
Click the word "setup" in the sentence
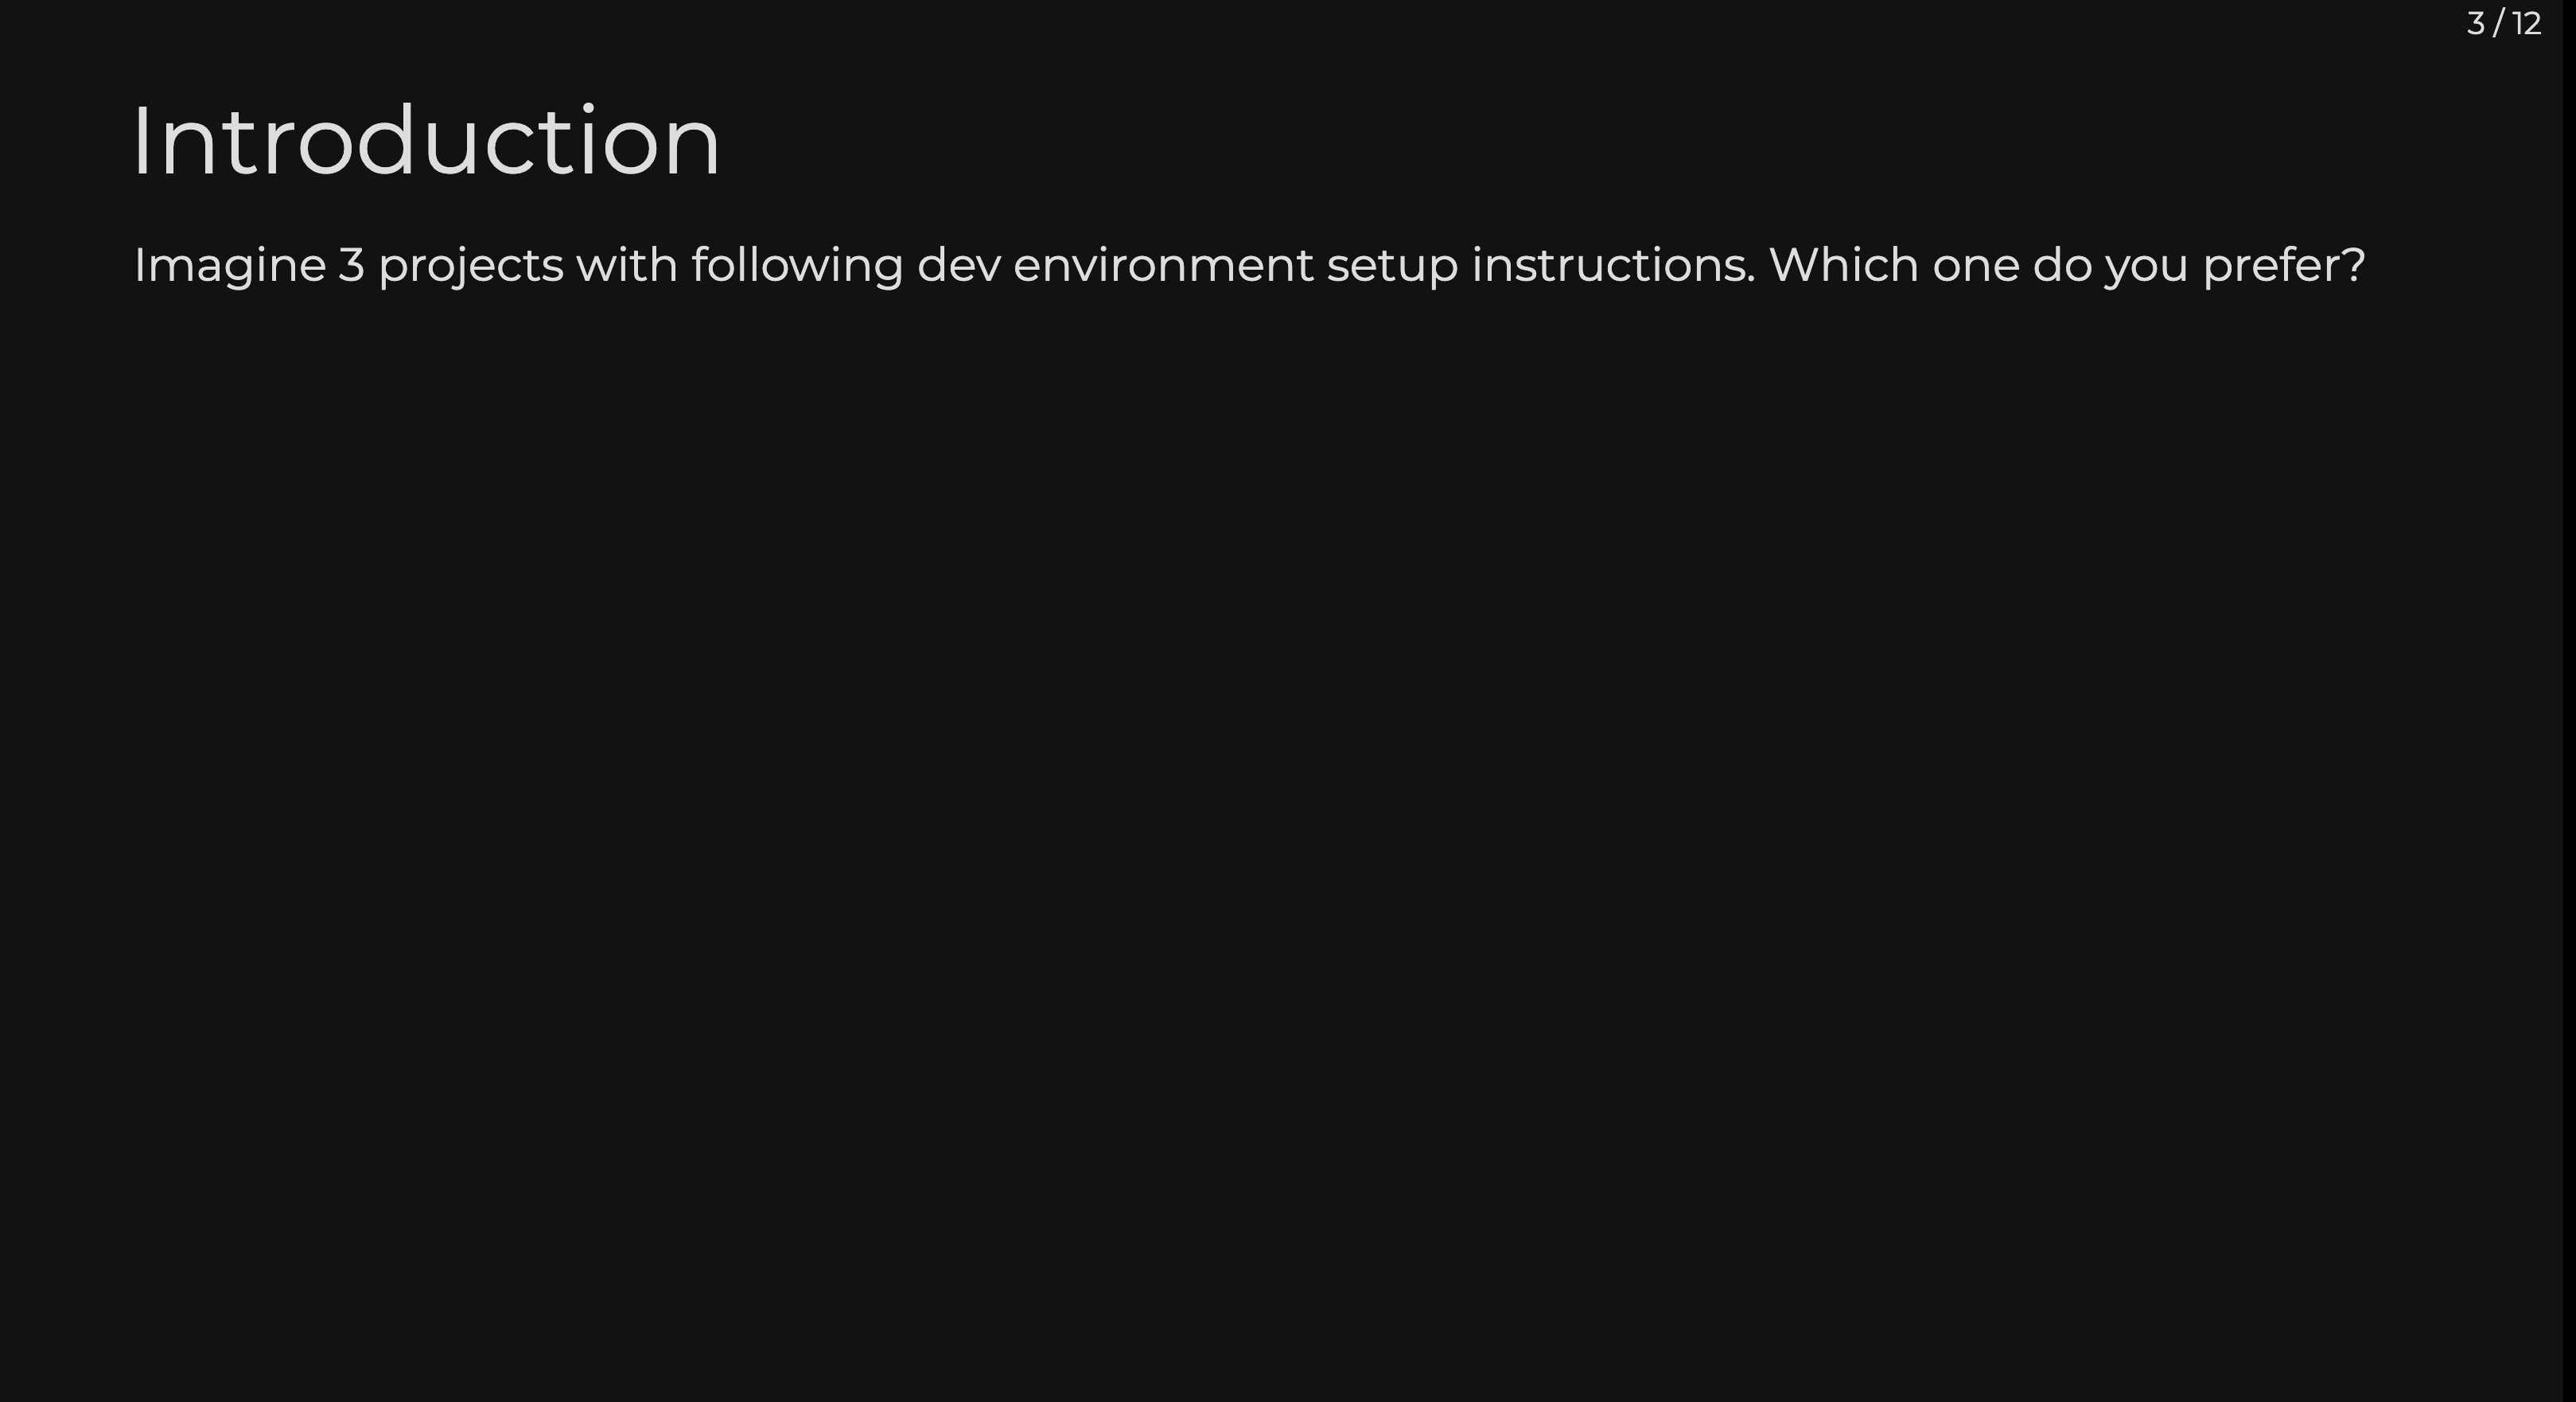(1392, 266)
